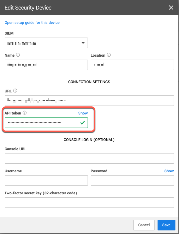Click the Console URL field
Image resolution: width=179 pixels, height=234 pixels.
89,158
